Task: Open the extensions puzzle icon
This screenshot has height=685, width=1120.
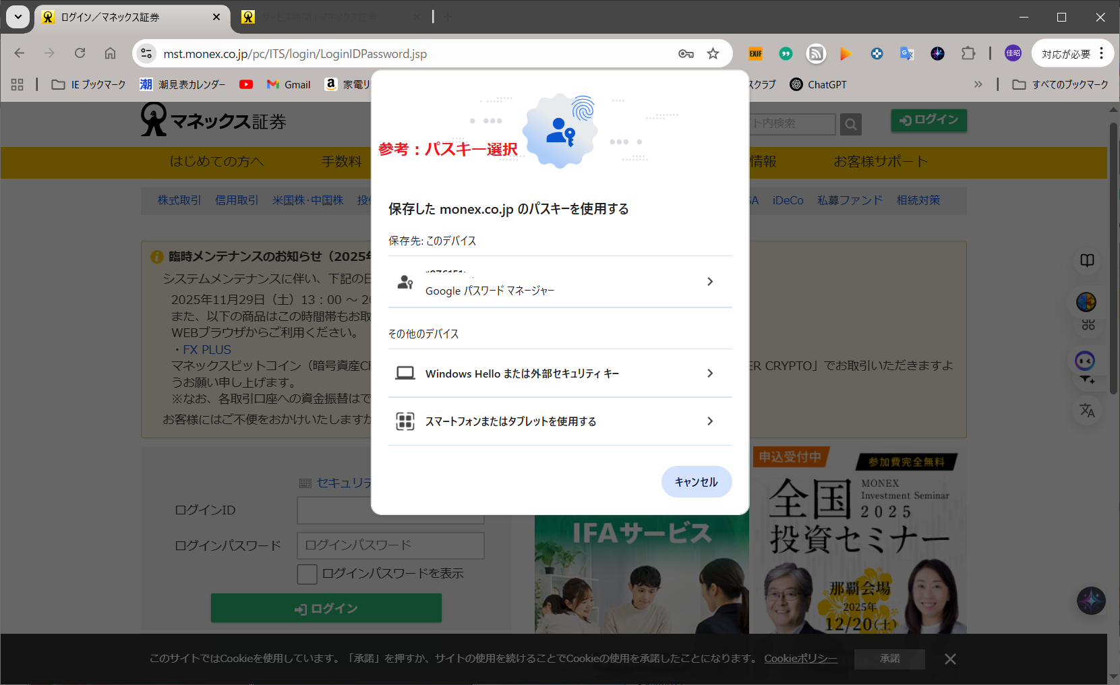Action: tap(968, 53)
